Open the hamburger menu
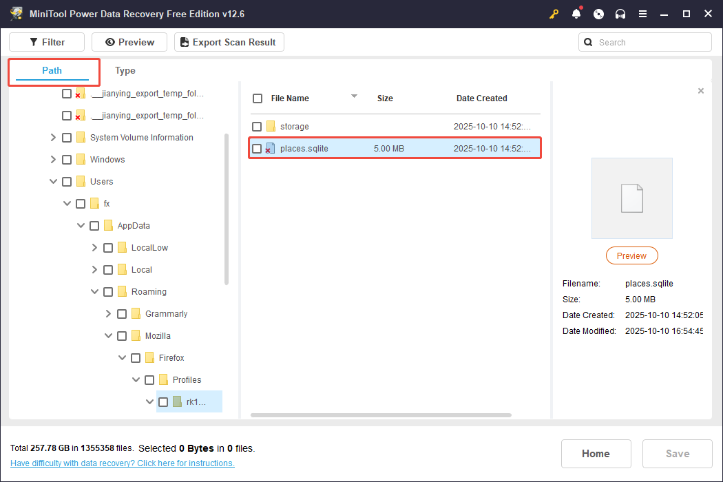Image resolution: width=723 pixels, height=482 pixels. point(642,13)
